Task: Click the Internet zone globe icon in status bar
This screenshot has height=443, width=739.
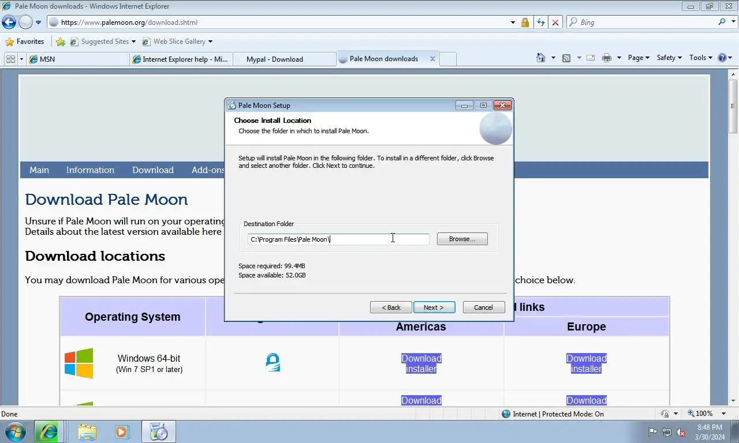Action: click(506, 414)
